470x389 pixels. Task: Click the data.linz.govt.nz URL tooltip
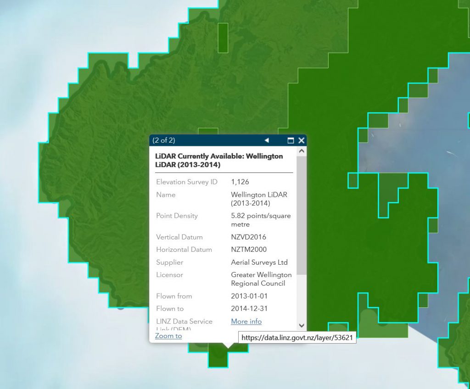click(297, 338)
